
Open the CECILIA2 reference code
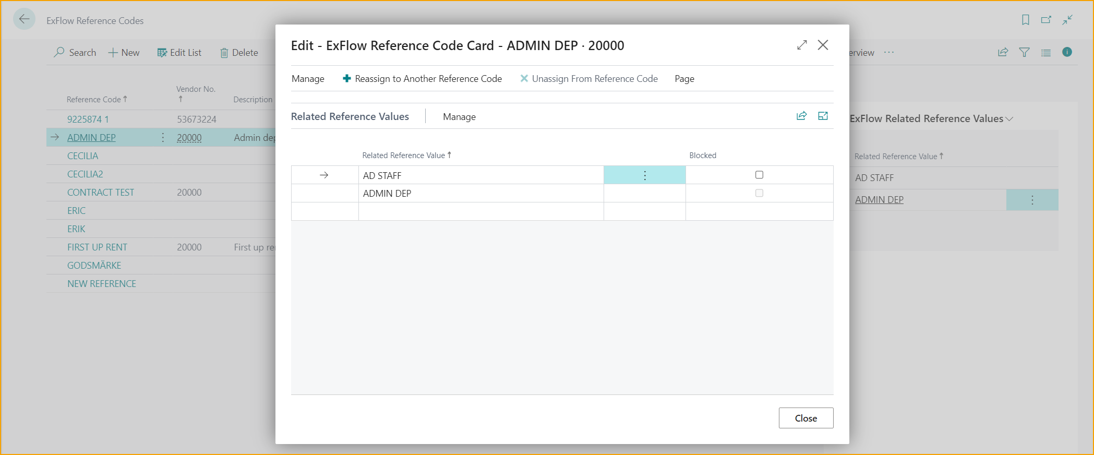pyautogui.click(x=85, y=174)
